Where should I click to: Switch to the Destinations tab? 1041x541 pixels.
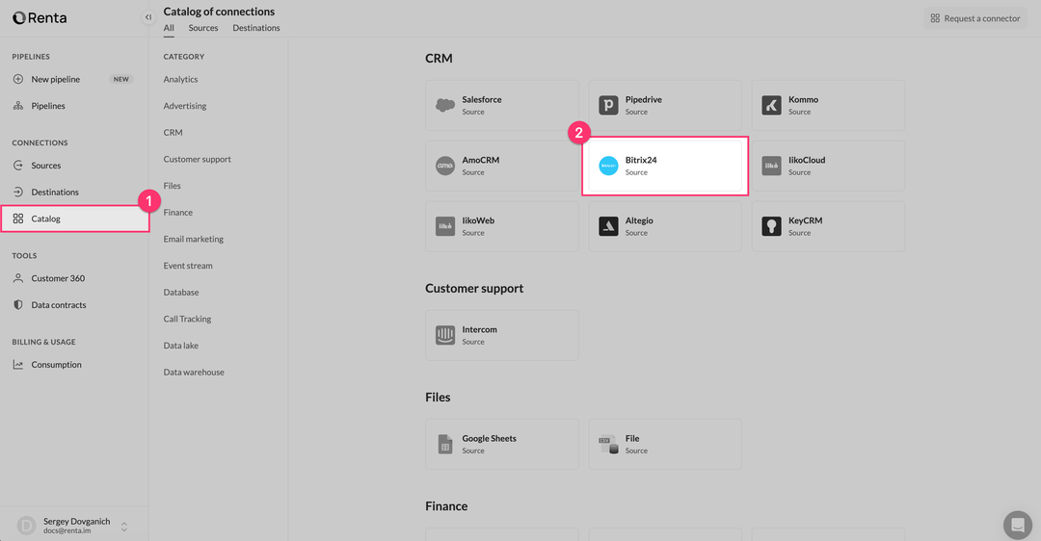tap(256, 28)
